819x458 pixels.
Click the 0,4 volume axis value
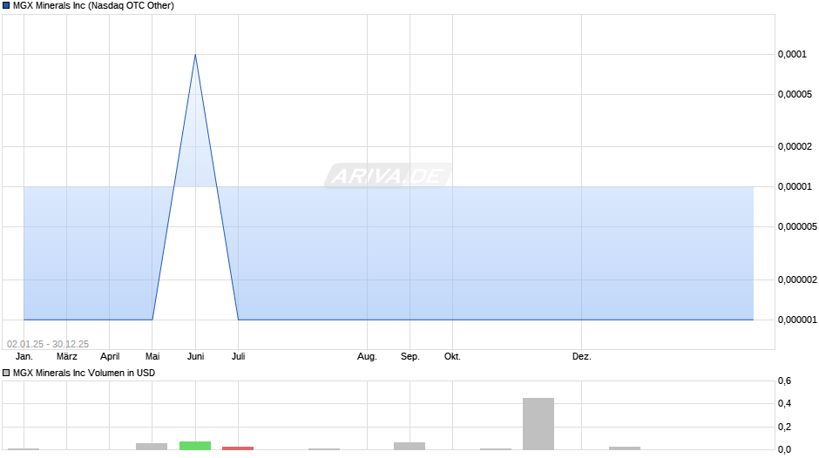784,404
